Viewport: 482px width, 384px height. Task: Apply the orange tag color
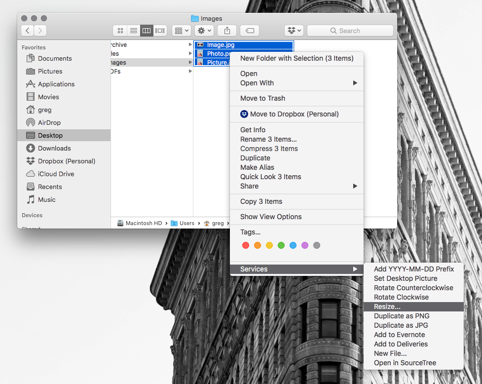pyautogui.click(x=258, y=245)
